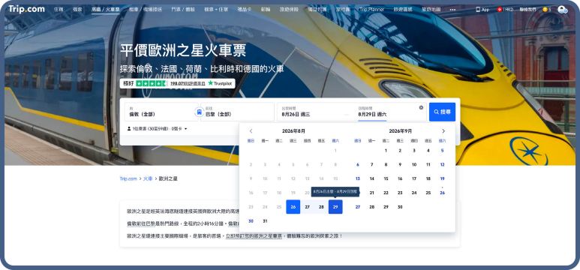Viewport: 580px width, 270px height.
Task: Select September 17 in the calendar
Action: [414, 178]
